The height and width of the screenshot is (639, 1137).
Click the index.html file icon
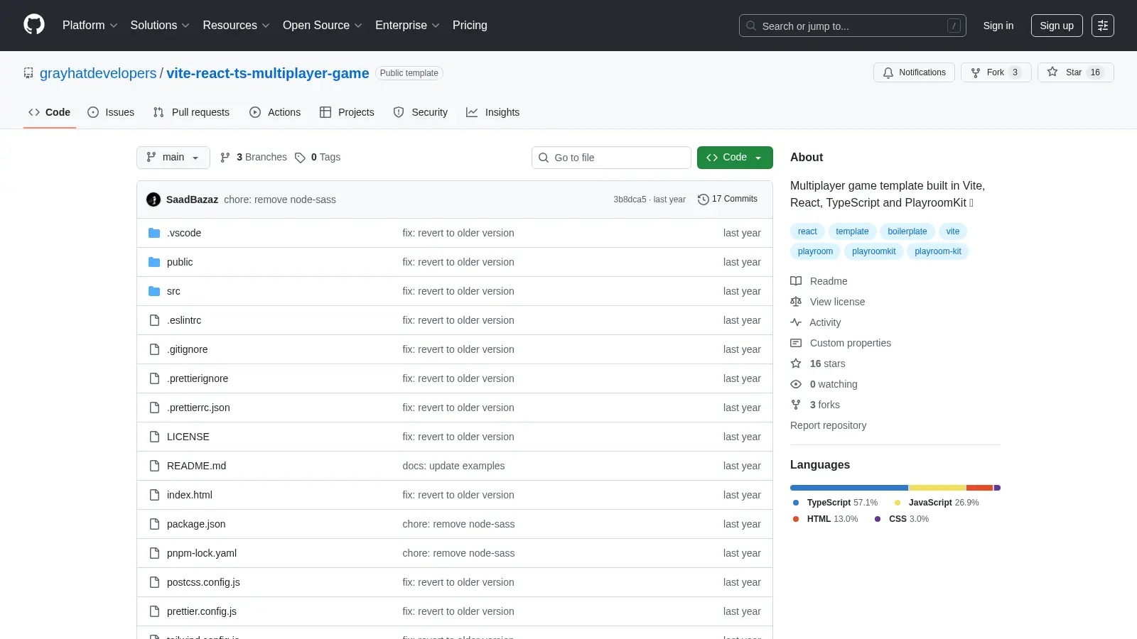click(x=154, y=495)
